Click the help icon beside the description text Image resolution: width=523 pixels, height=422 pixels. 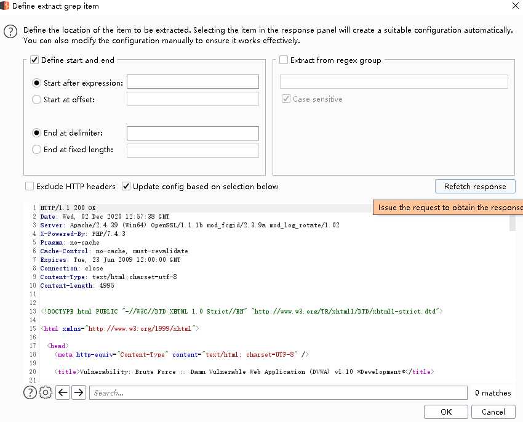10,31
